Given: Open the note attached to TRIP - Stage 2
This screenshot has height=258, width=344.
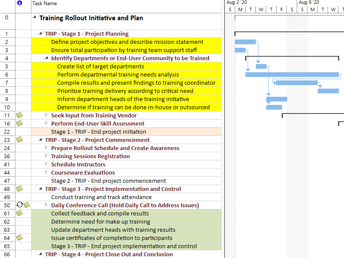Looking at the screenshot, I should 20,140.
